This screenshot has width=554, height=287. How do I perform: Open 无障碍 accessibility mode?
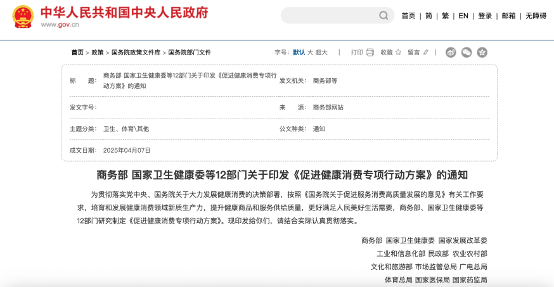(x=536, y=16)
